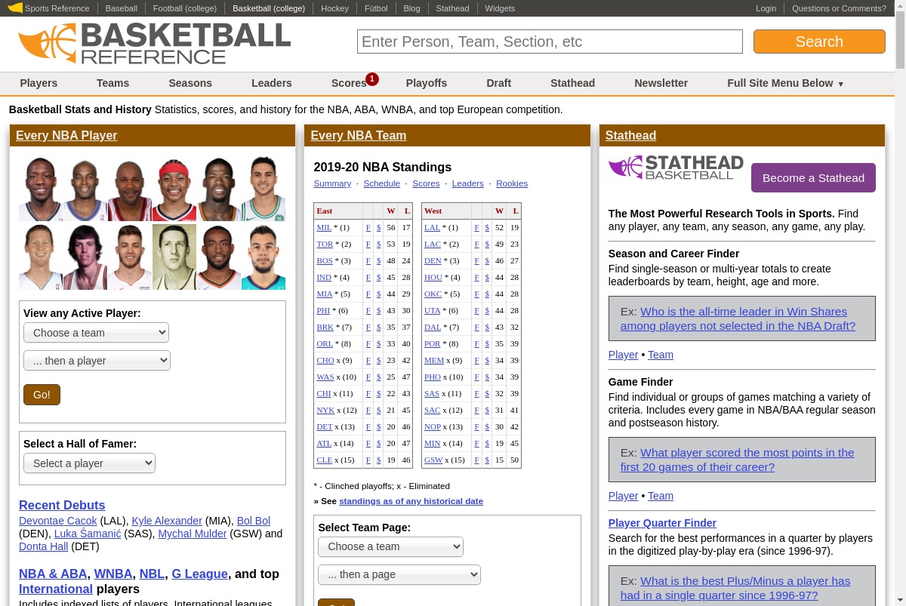This screenshot has width=906, height=606.
Task: Open the TOR team link in standings
Action: pos(325,244)
